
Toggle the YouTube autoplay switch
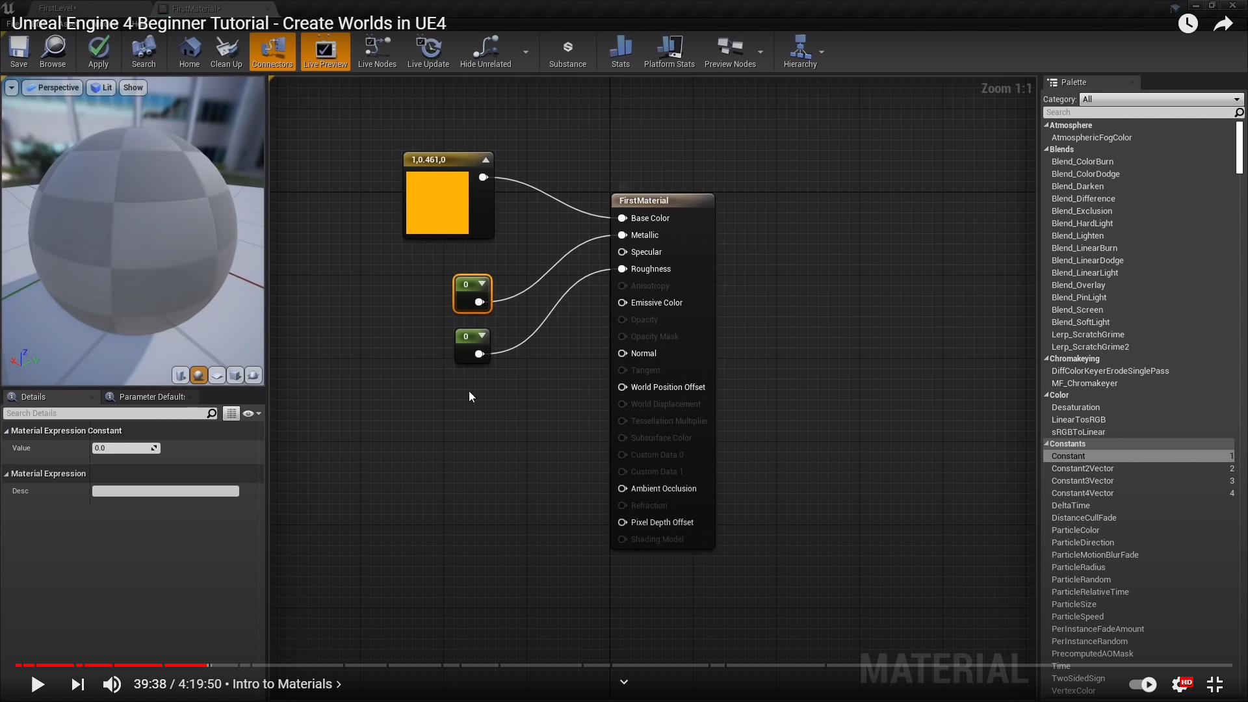click(x=1143, y=684)
